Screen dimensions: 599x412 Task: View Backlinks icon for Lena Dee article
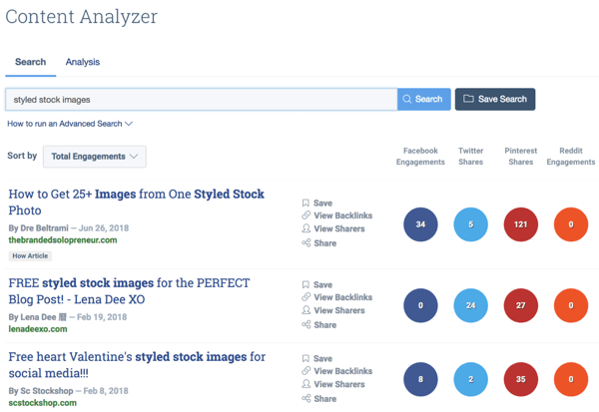coord(306,297)
